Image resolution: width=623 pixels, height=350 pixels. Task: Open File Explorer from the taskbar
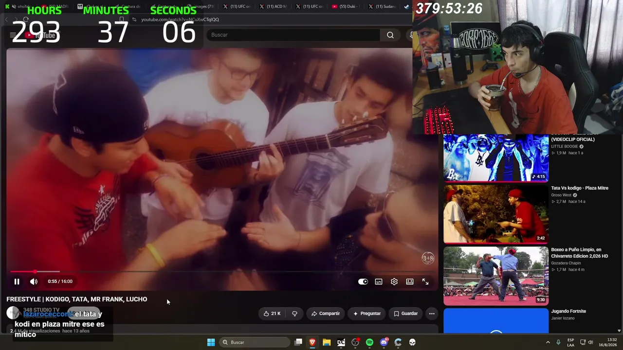coord(327,342)
